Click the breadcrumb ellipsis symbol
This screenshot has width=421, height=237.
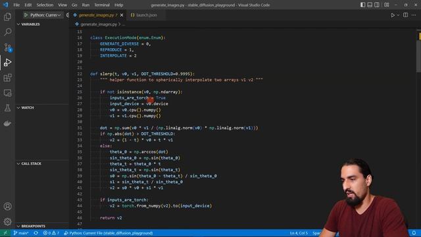tap(124, 24)
